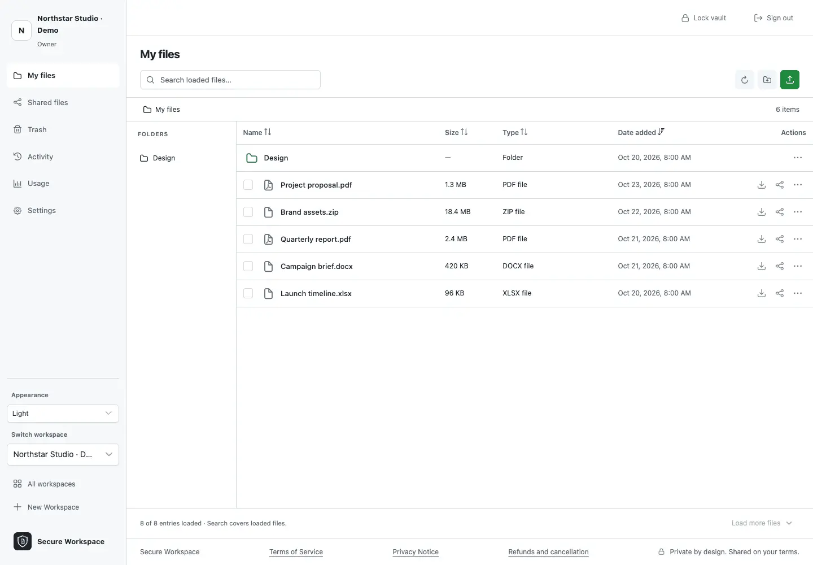Open the Privacy Notice link

(x=416, y=552)
